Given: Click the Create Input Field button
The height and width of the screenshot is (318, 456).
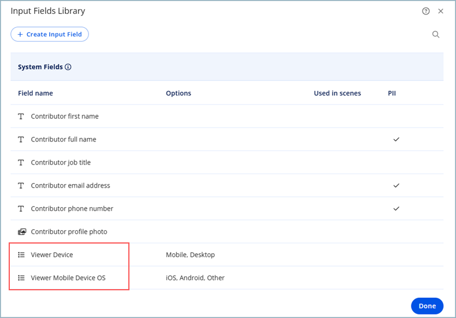Looking at the screenshot, I should (x=50, y=35).
